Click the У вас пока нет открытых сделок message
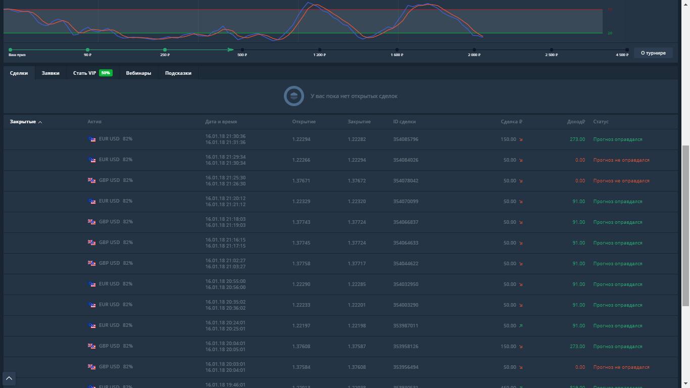The height and width of the screenshot is (388, 690). coord(354,96)
